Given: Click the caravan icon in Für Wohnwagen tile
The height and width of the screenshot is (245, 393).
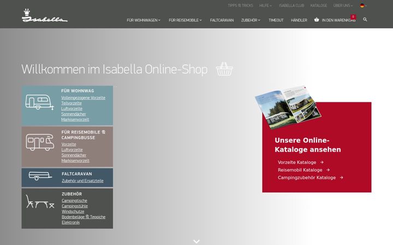Looking at the screenshot, I should [x=40, y=102].
